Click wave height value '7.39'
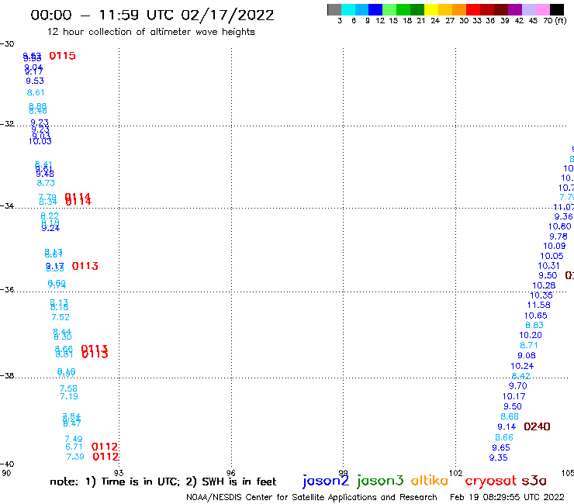 pyautogui.click(x=75, y=457)
